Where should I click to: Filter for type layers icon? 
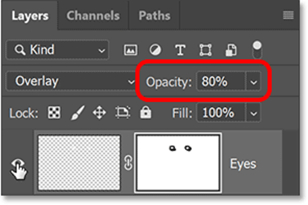point(180,50)
